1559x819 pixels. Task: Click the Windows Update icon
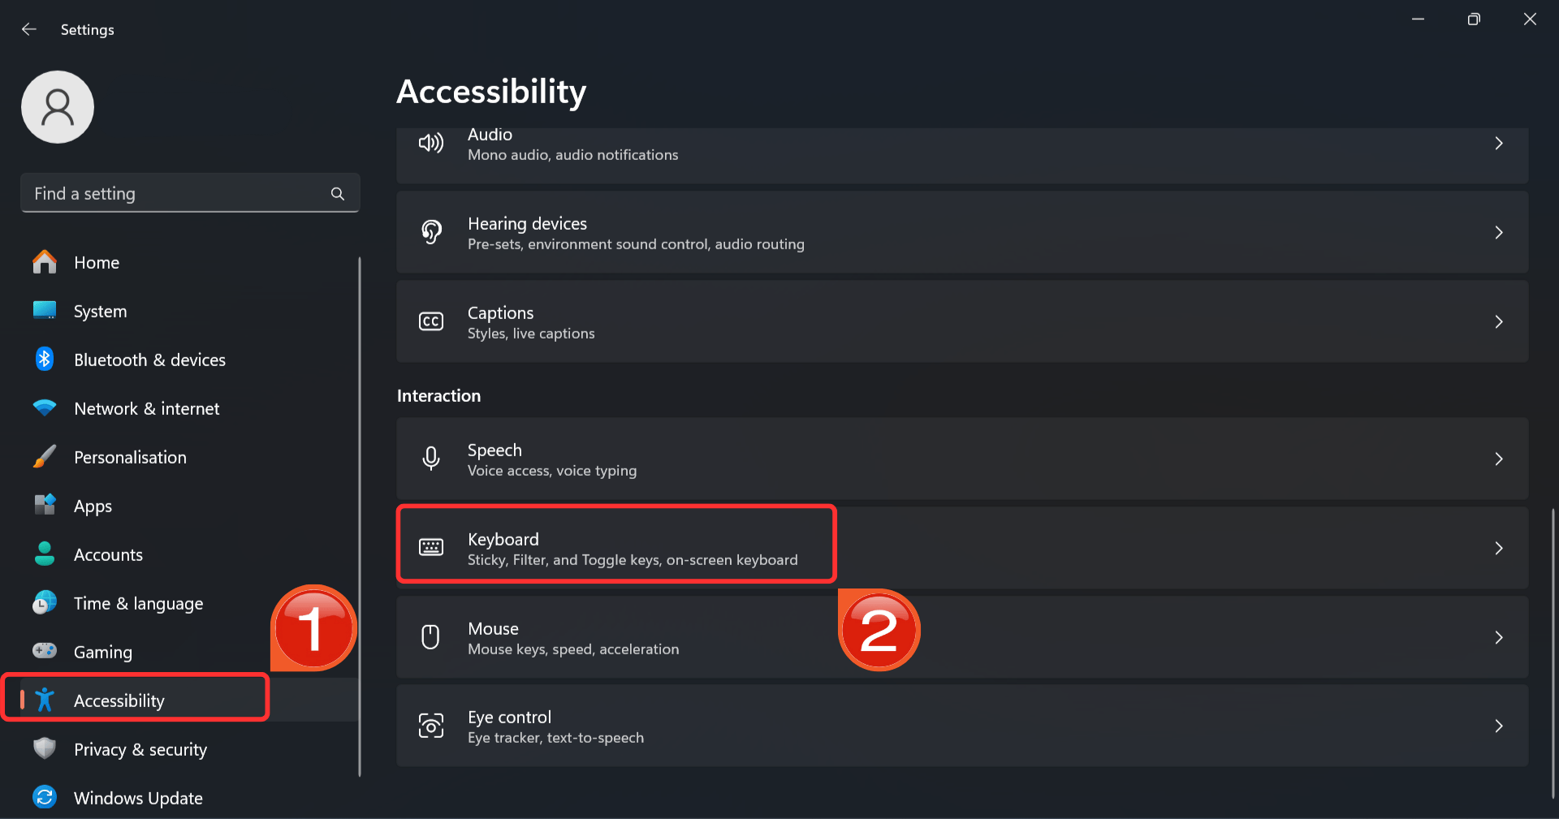tap(45, 797)
